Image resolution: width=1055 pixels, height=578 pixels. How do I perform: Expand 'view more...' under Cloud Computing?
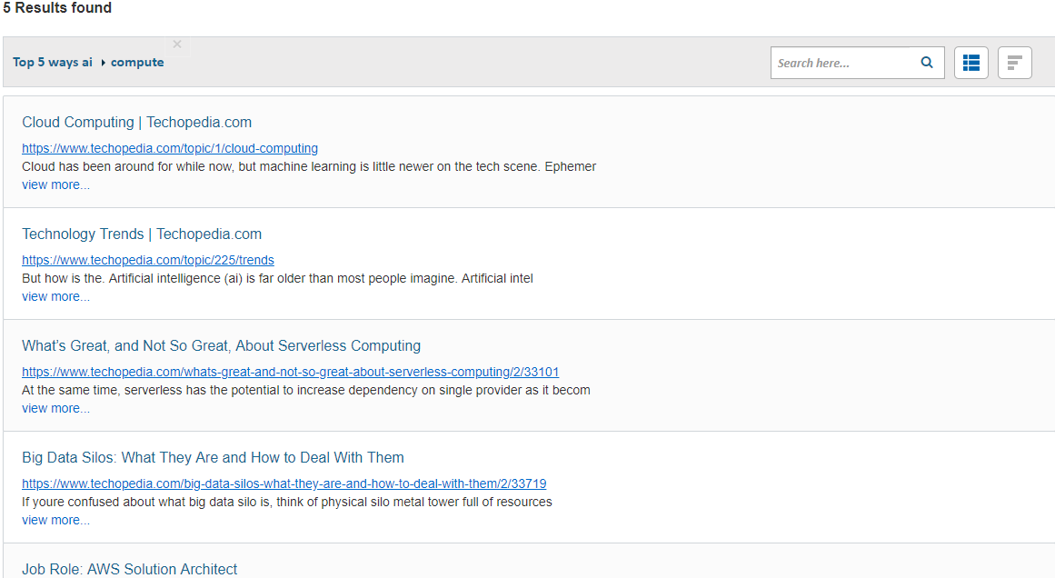tap(55, 185)
